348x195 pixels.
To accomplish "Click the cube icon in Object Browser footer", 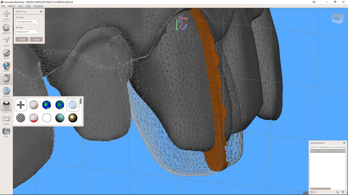I will click(312, 192).
